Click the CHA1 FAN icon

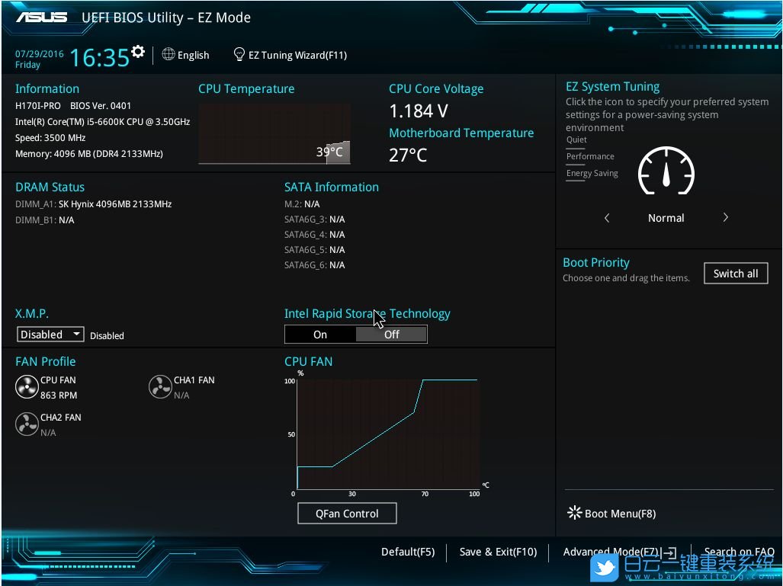[x=160, y=387]
